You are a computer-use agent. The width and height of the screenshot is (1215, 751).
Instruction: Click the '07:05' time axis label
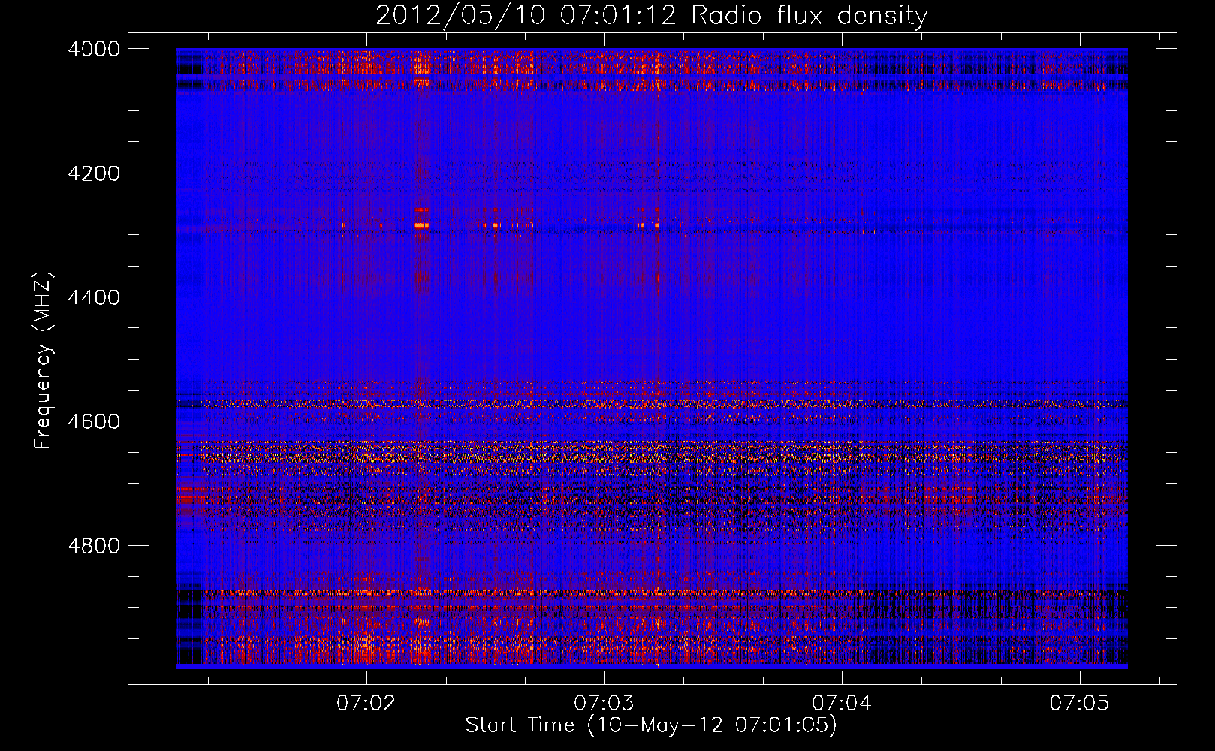[1079, 704]
